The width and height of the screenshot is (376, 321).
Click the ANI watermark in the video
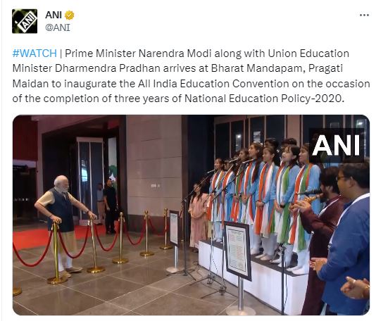tap(336, 146)
